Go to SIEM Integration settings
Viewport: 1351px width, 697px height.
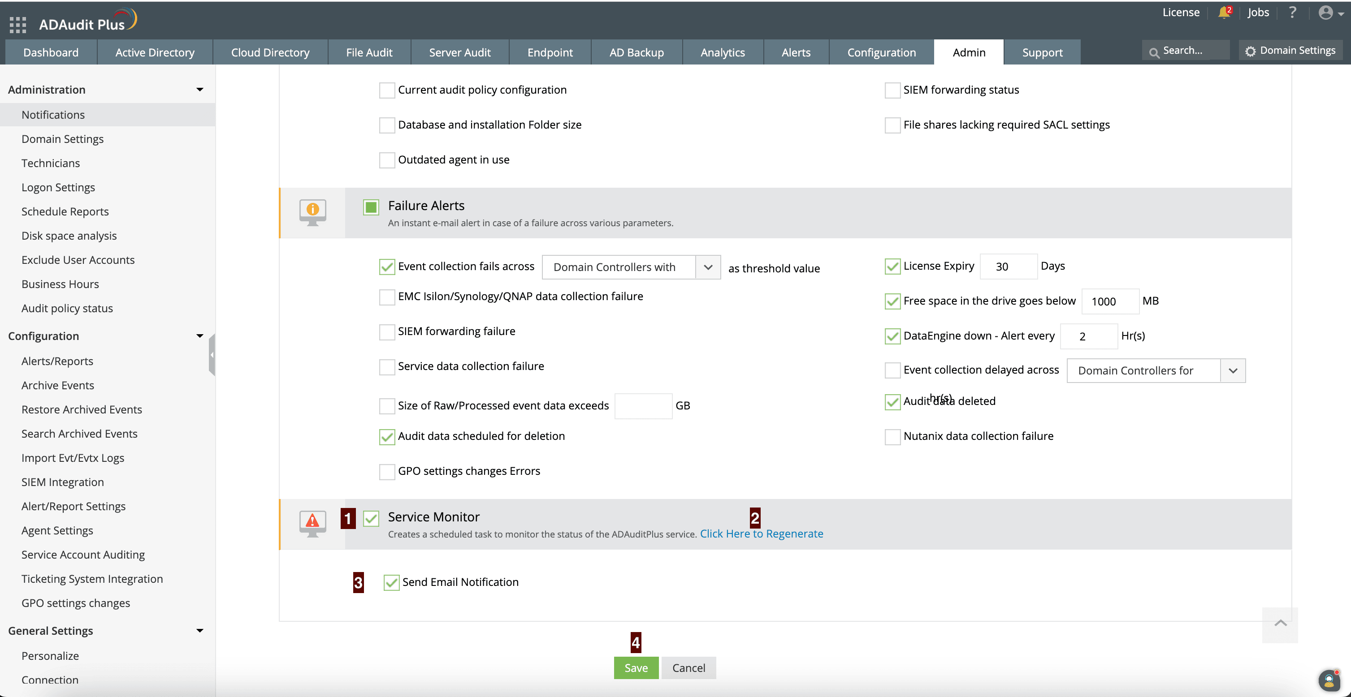[x=62, y=482]
